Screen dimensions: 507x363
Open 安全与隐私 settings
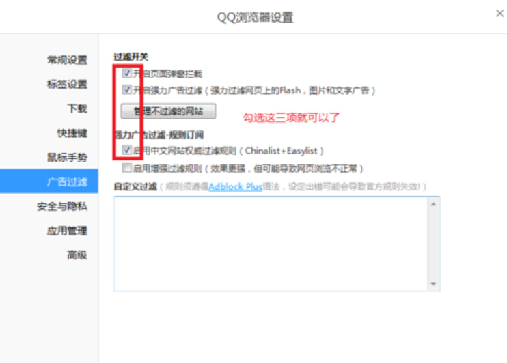coord(62,206)
